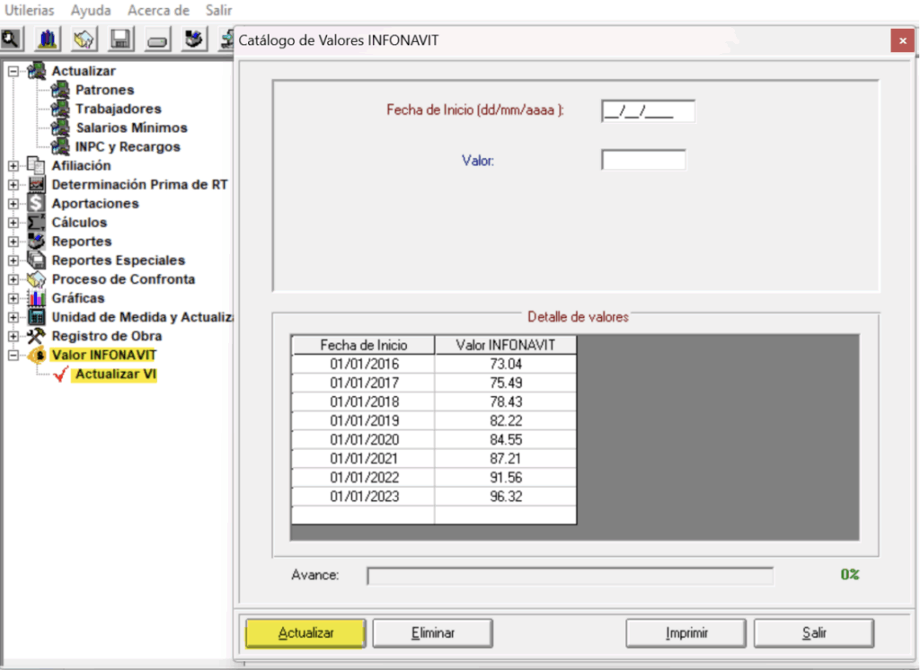
Task: Select the 87.21 value cell
Action: pos(506,458)
